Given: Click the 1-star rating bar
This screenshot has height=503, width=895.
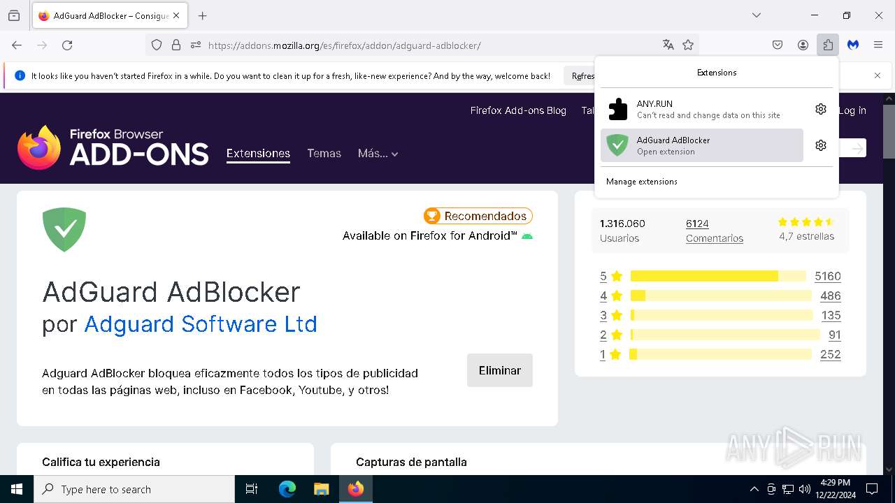Looking at the screenshot, I should point(721,354).
